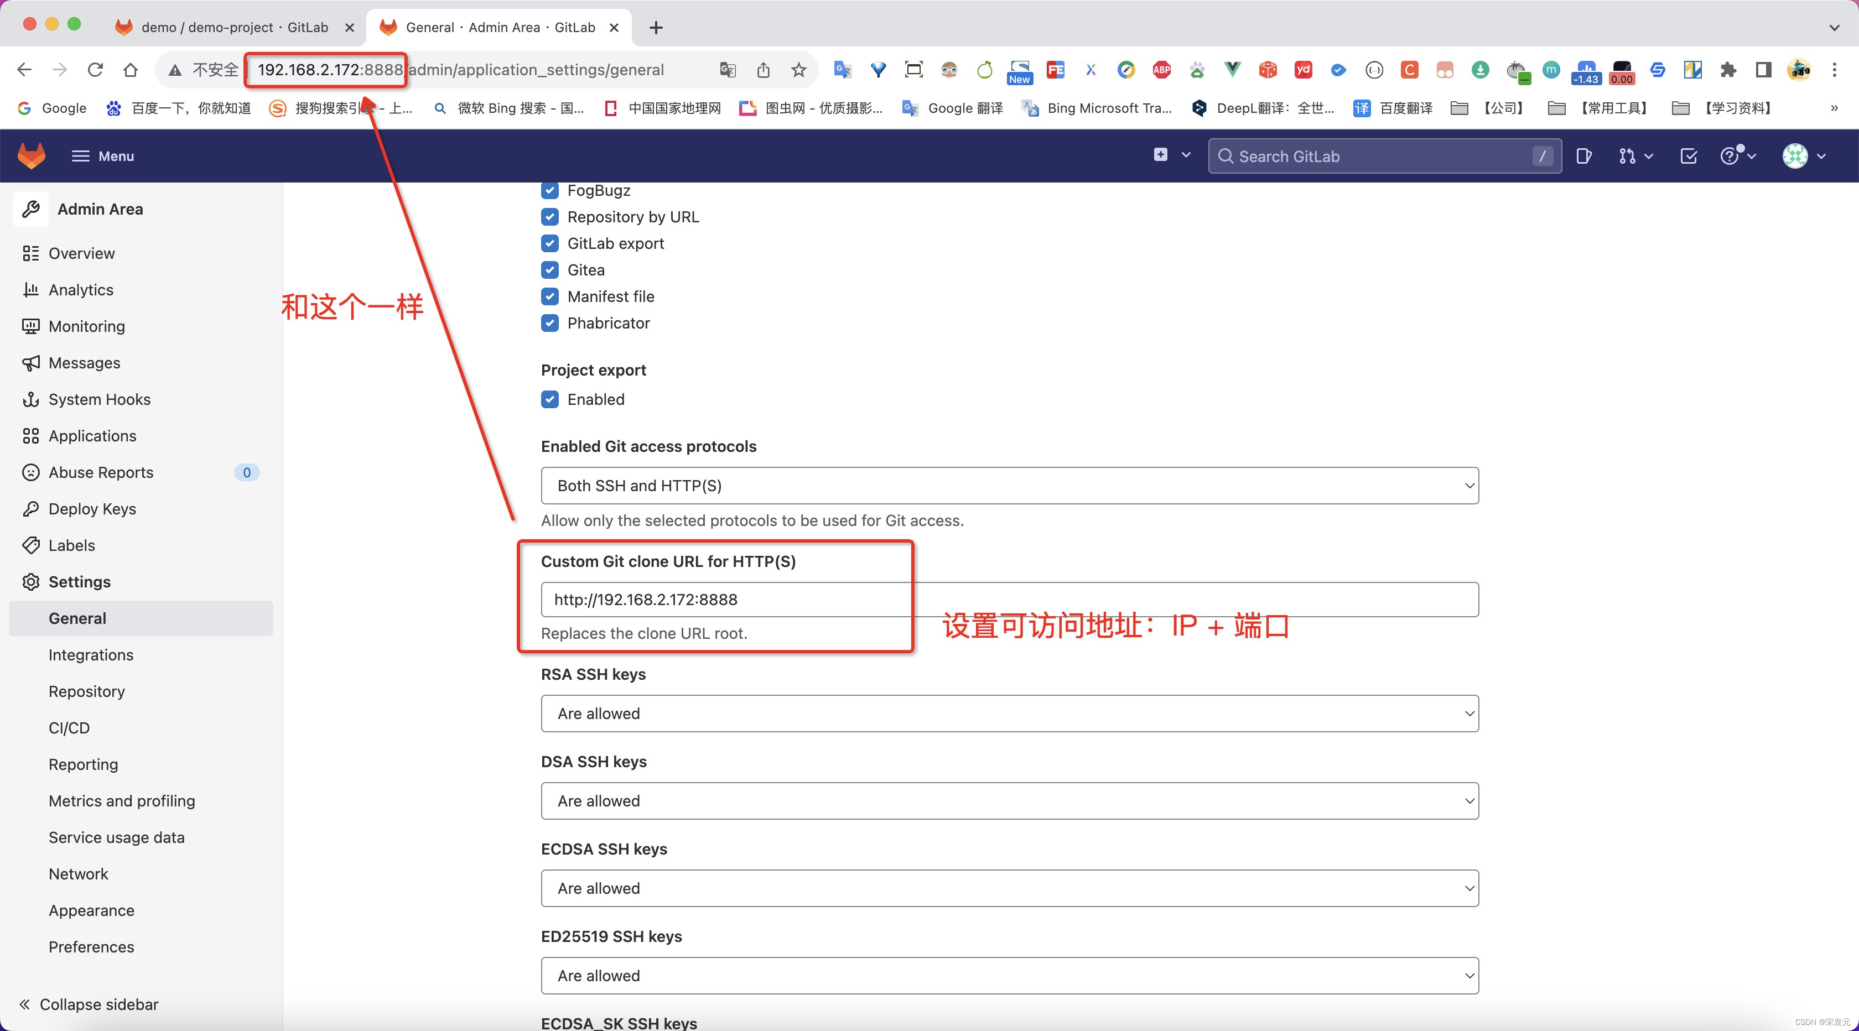The height and width of the screenshot is (1031, 1859).
Task: Open the hamburger Menu in GitLab header
Action: (102, 156)
